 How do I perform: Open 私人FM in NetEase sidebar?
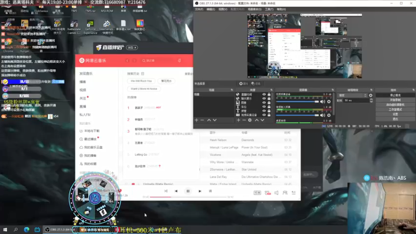(85, 115)
